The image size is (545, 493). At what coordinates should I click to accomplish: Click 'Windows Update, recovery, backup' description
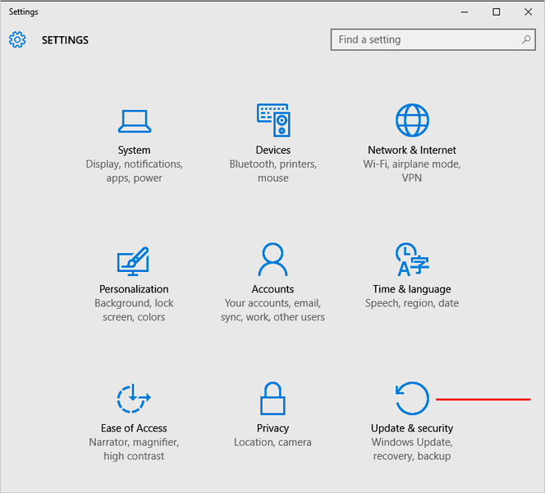(412, 449)
